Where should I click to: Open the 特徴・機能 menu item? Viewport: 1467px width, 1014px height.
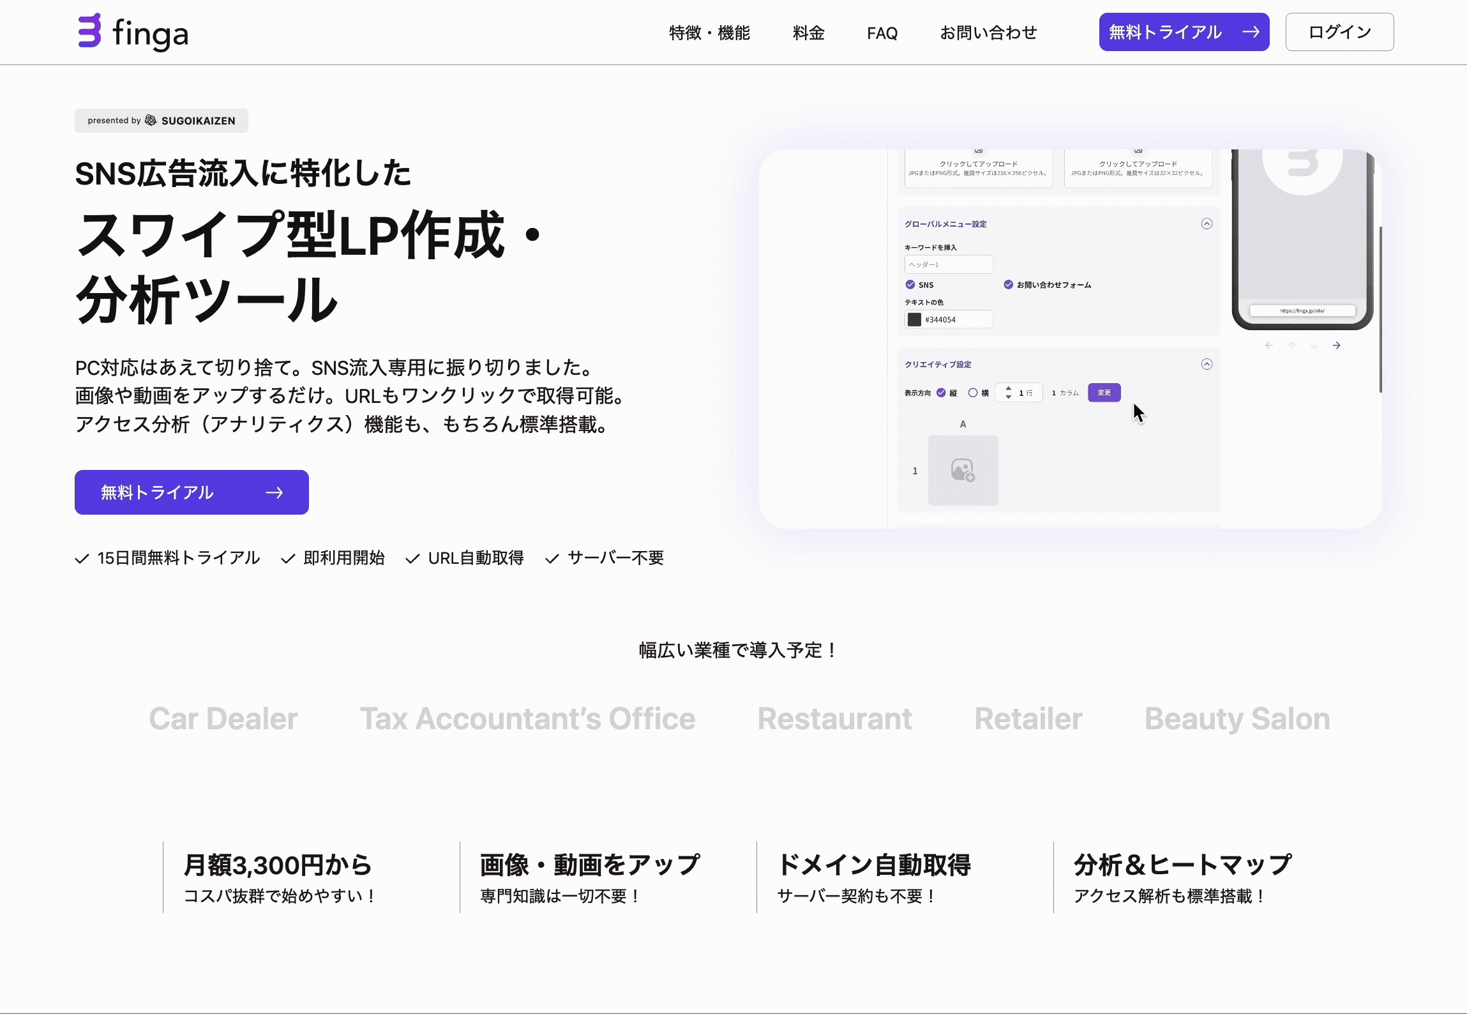click(x=709, y=33)
